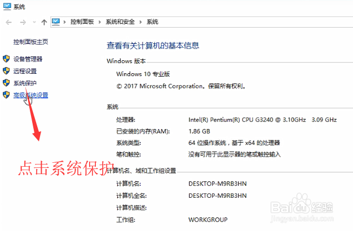This screenshot has width=353, height=231.
Task: Open 高级系统设置 link
Action: tap(30, 95)
